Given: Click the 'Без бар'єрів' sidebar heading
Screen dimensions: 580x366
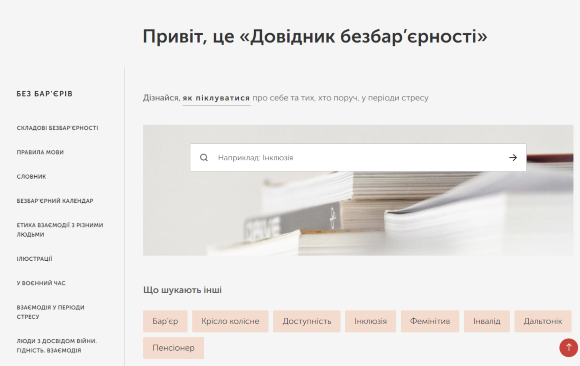Looking at the screenshot, I should (x=44, y=94).
